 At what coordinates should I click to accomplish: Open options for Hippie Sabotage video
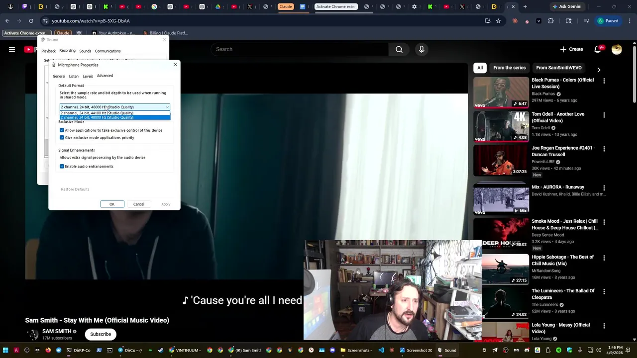coord(604,258)
